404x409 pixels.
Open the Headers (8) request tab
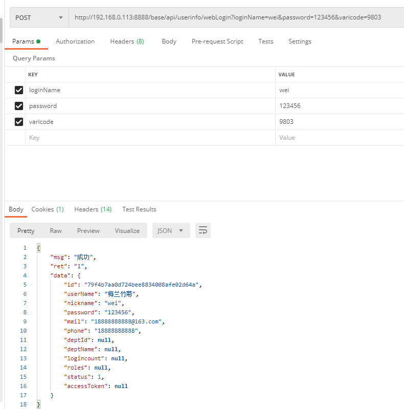(127, 41)
